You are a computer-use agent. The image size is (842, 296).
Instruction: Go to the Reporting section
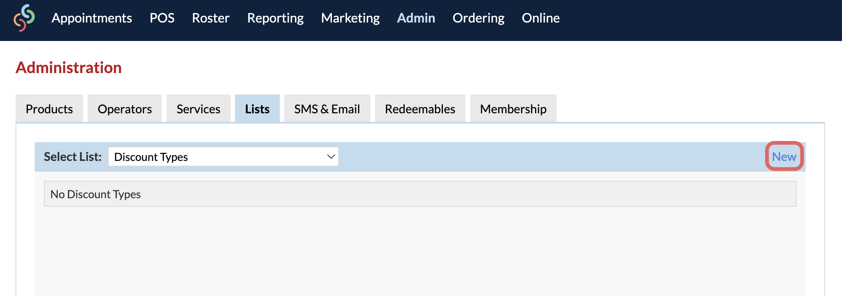[275, 18]
